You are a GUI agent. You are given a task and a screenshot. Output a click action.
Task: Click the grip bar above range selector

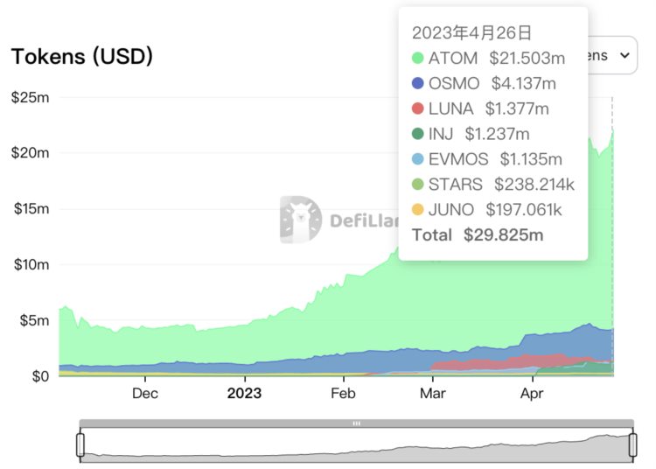pos(356,423)
